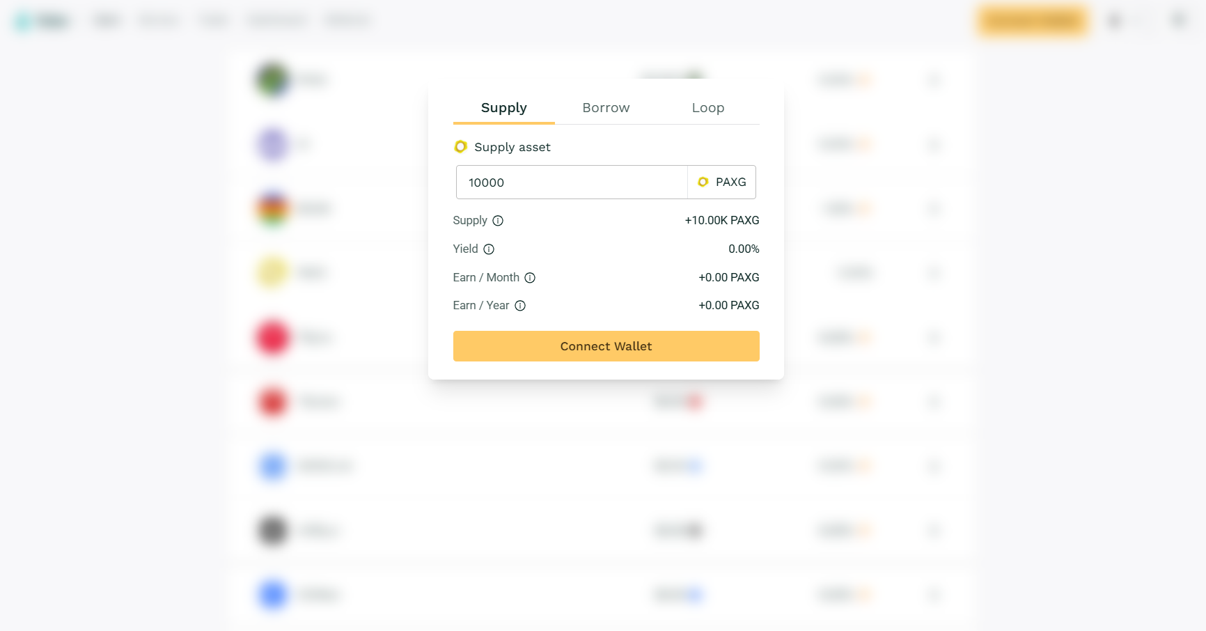Click the 0.00% yield value
Screen dimensions: 1206x631
coord(744,249)
